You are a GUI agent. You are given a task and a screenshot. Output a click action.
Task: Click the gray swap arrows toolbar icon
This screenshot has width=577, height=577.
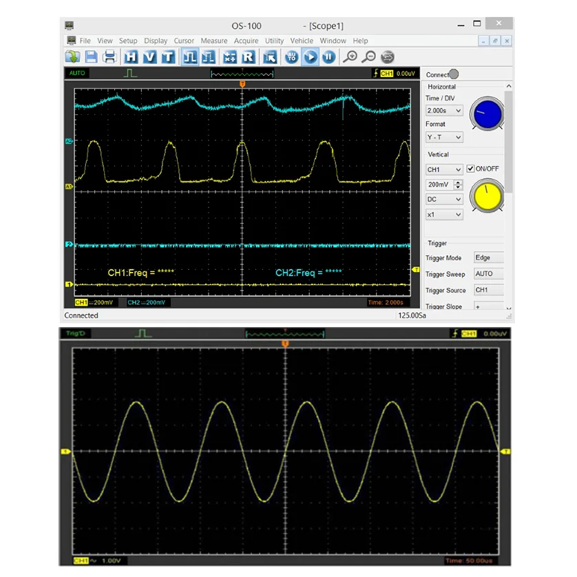point(388,57)
